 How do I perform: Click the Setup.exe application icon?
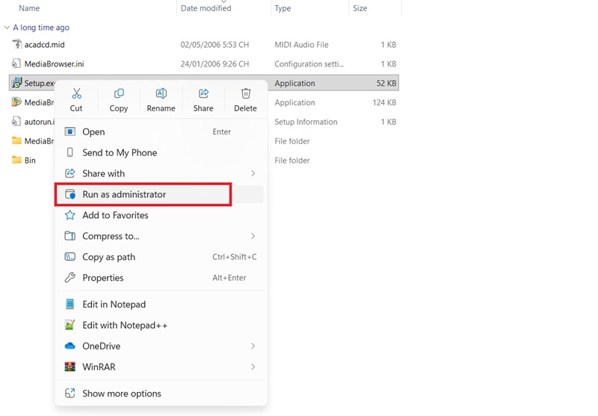click(16, 83)
